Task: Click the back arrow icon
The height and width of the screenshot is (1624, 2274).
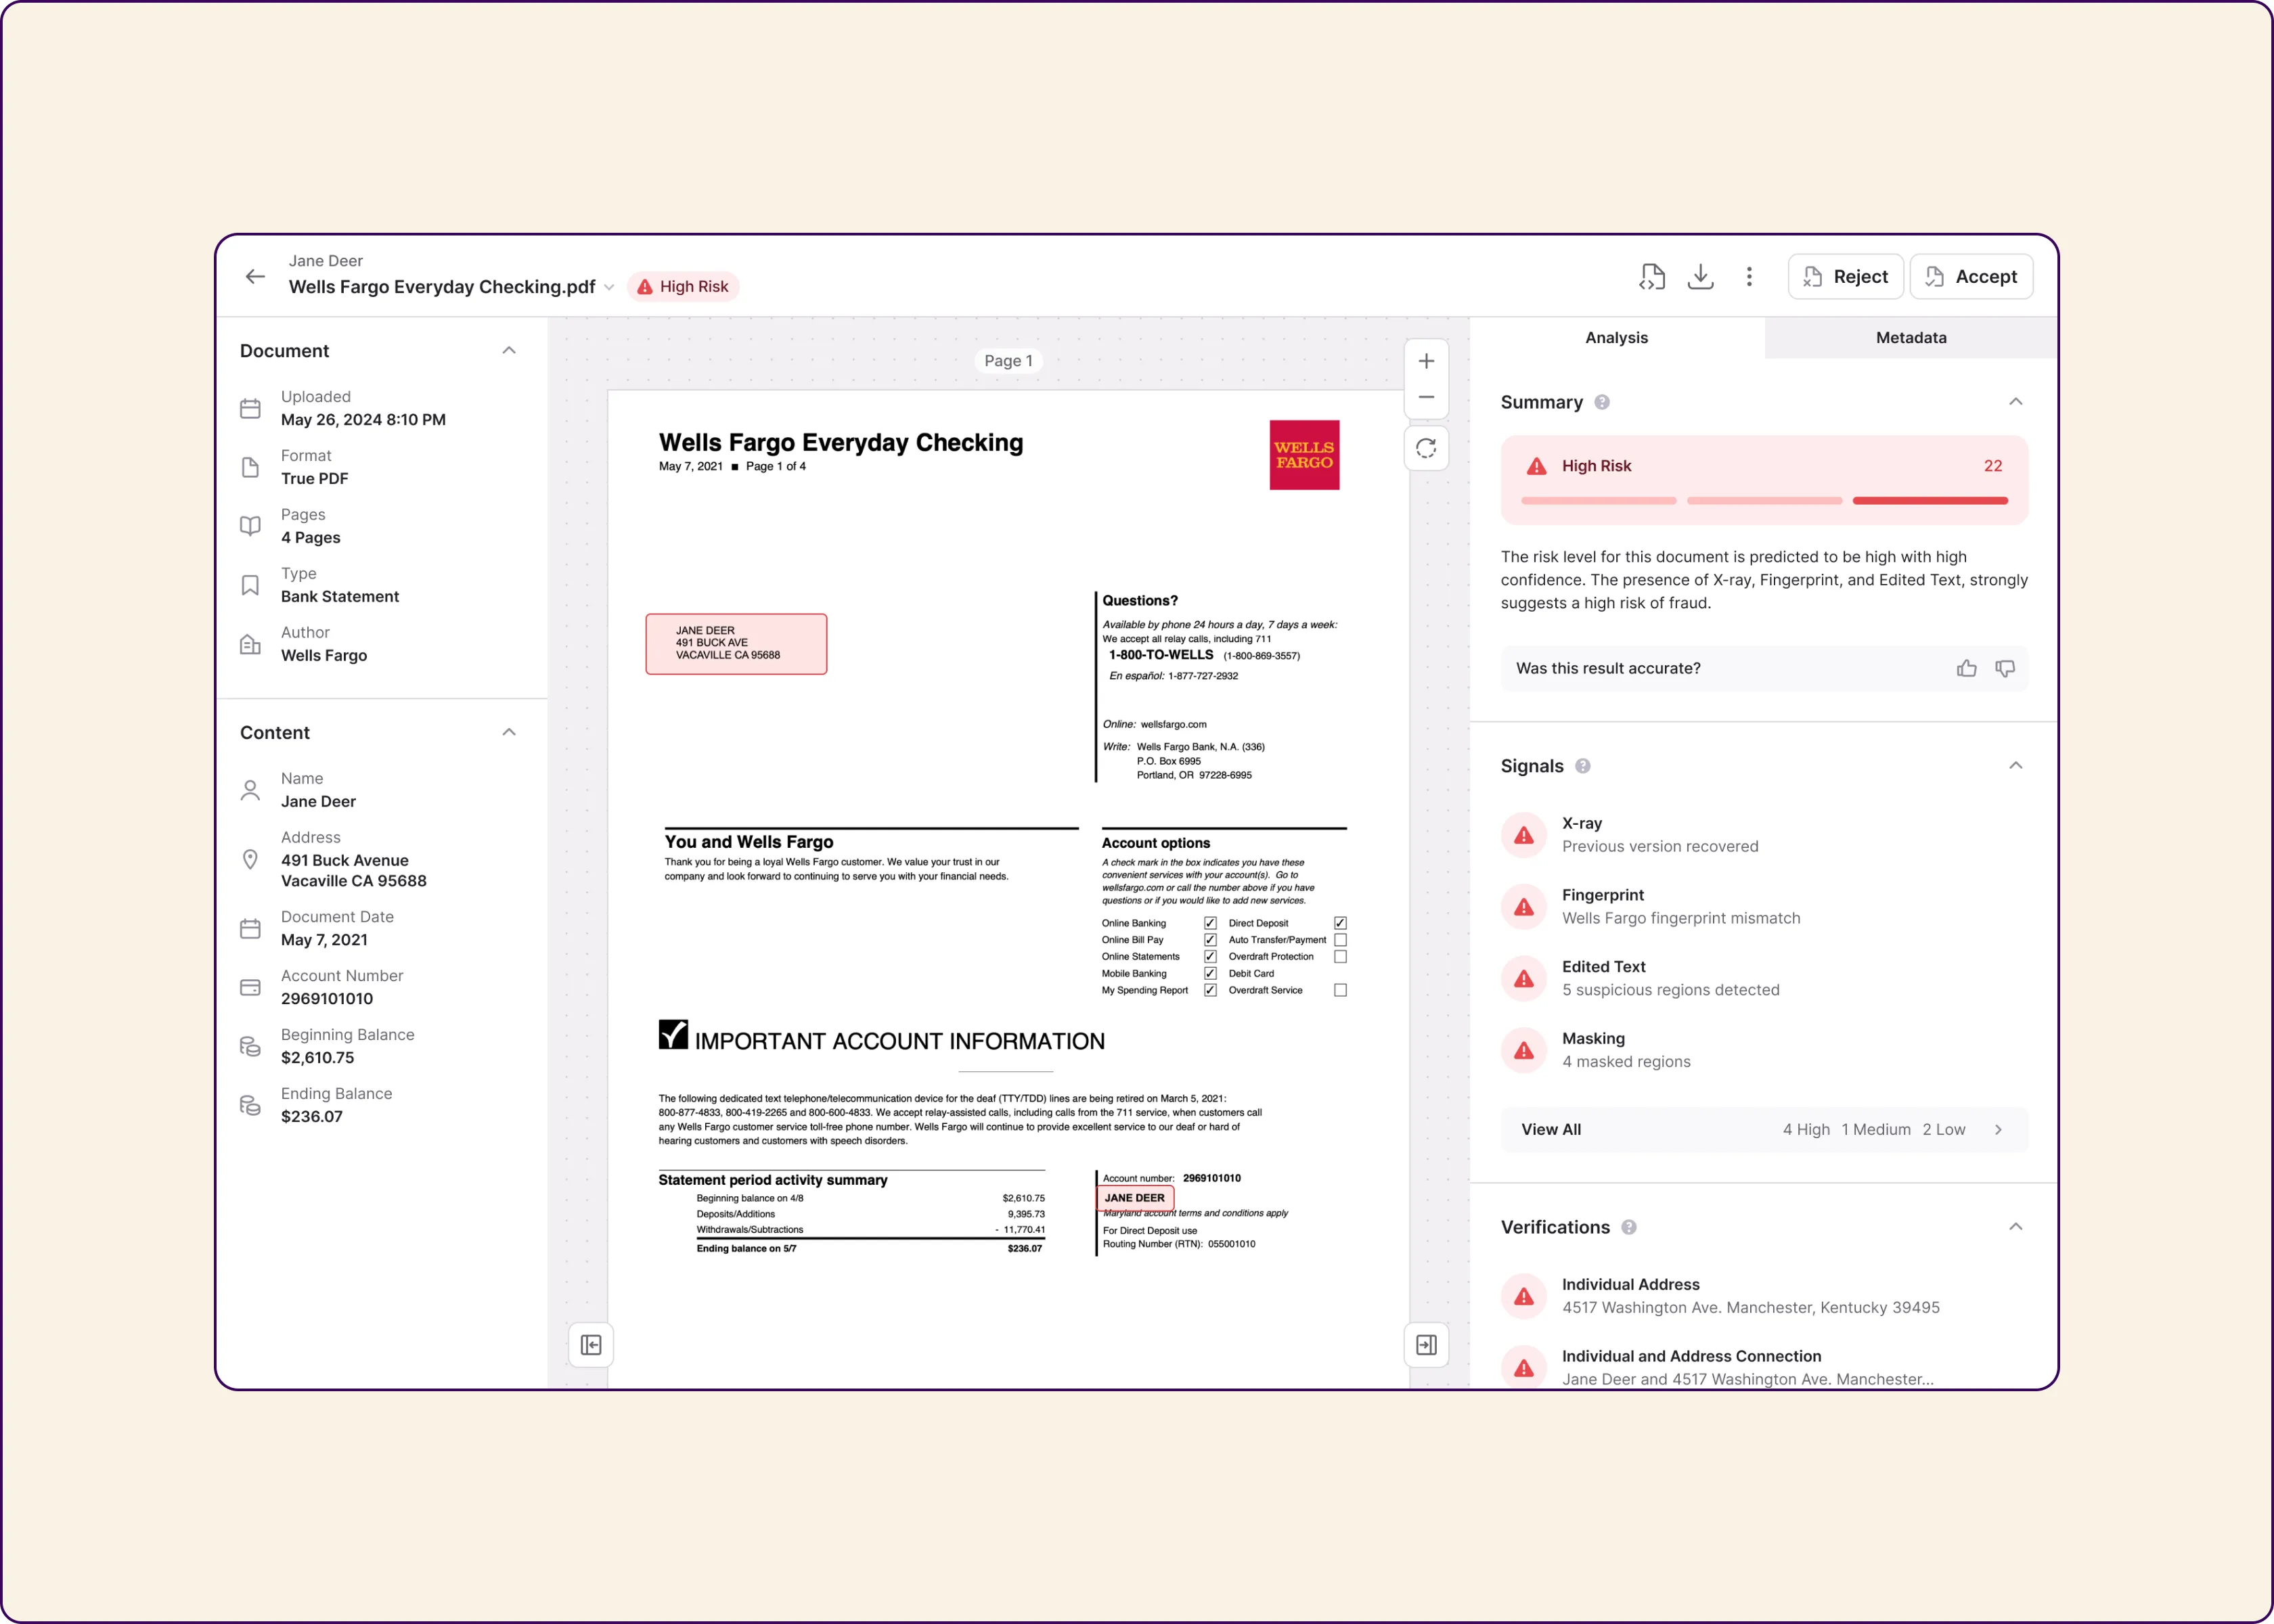Action: (255, 277)
